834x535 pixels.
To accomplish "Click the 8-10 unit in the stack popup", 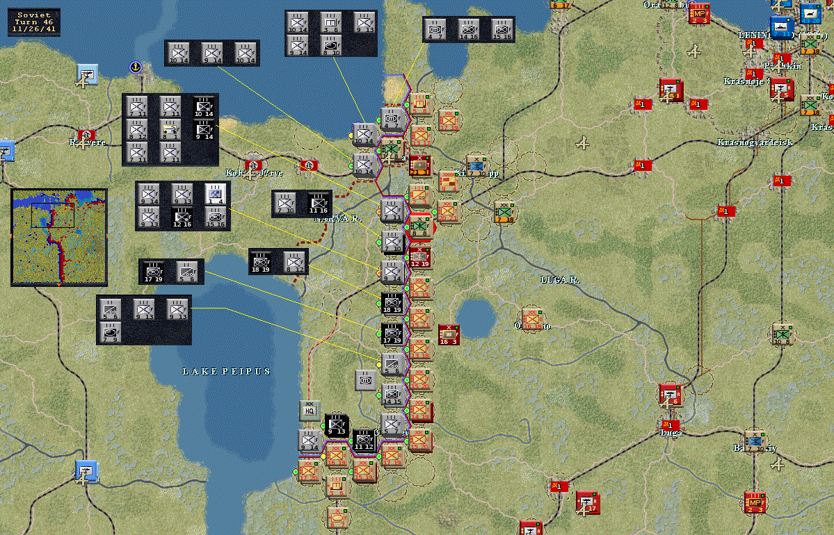I will pyautogui.click(x=331, y=45).
